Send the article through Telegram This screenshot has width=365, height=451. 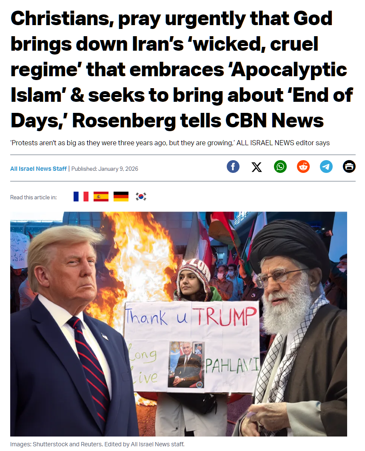pos(326,167)
